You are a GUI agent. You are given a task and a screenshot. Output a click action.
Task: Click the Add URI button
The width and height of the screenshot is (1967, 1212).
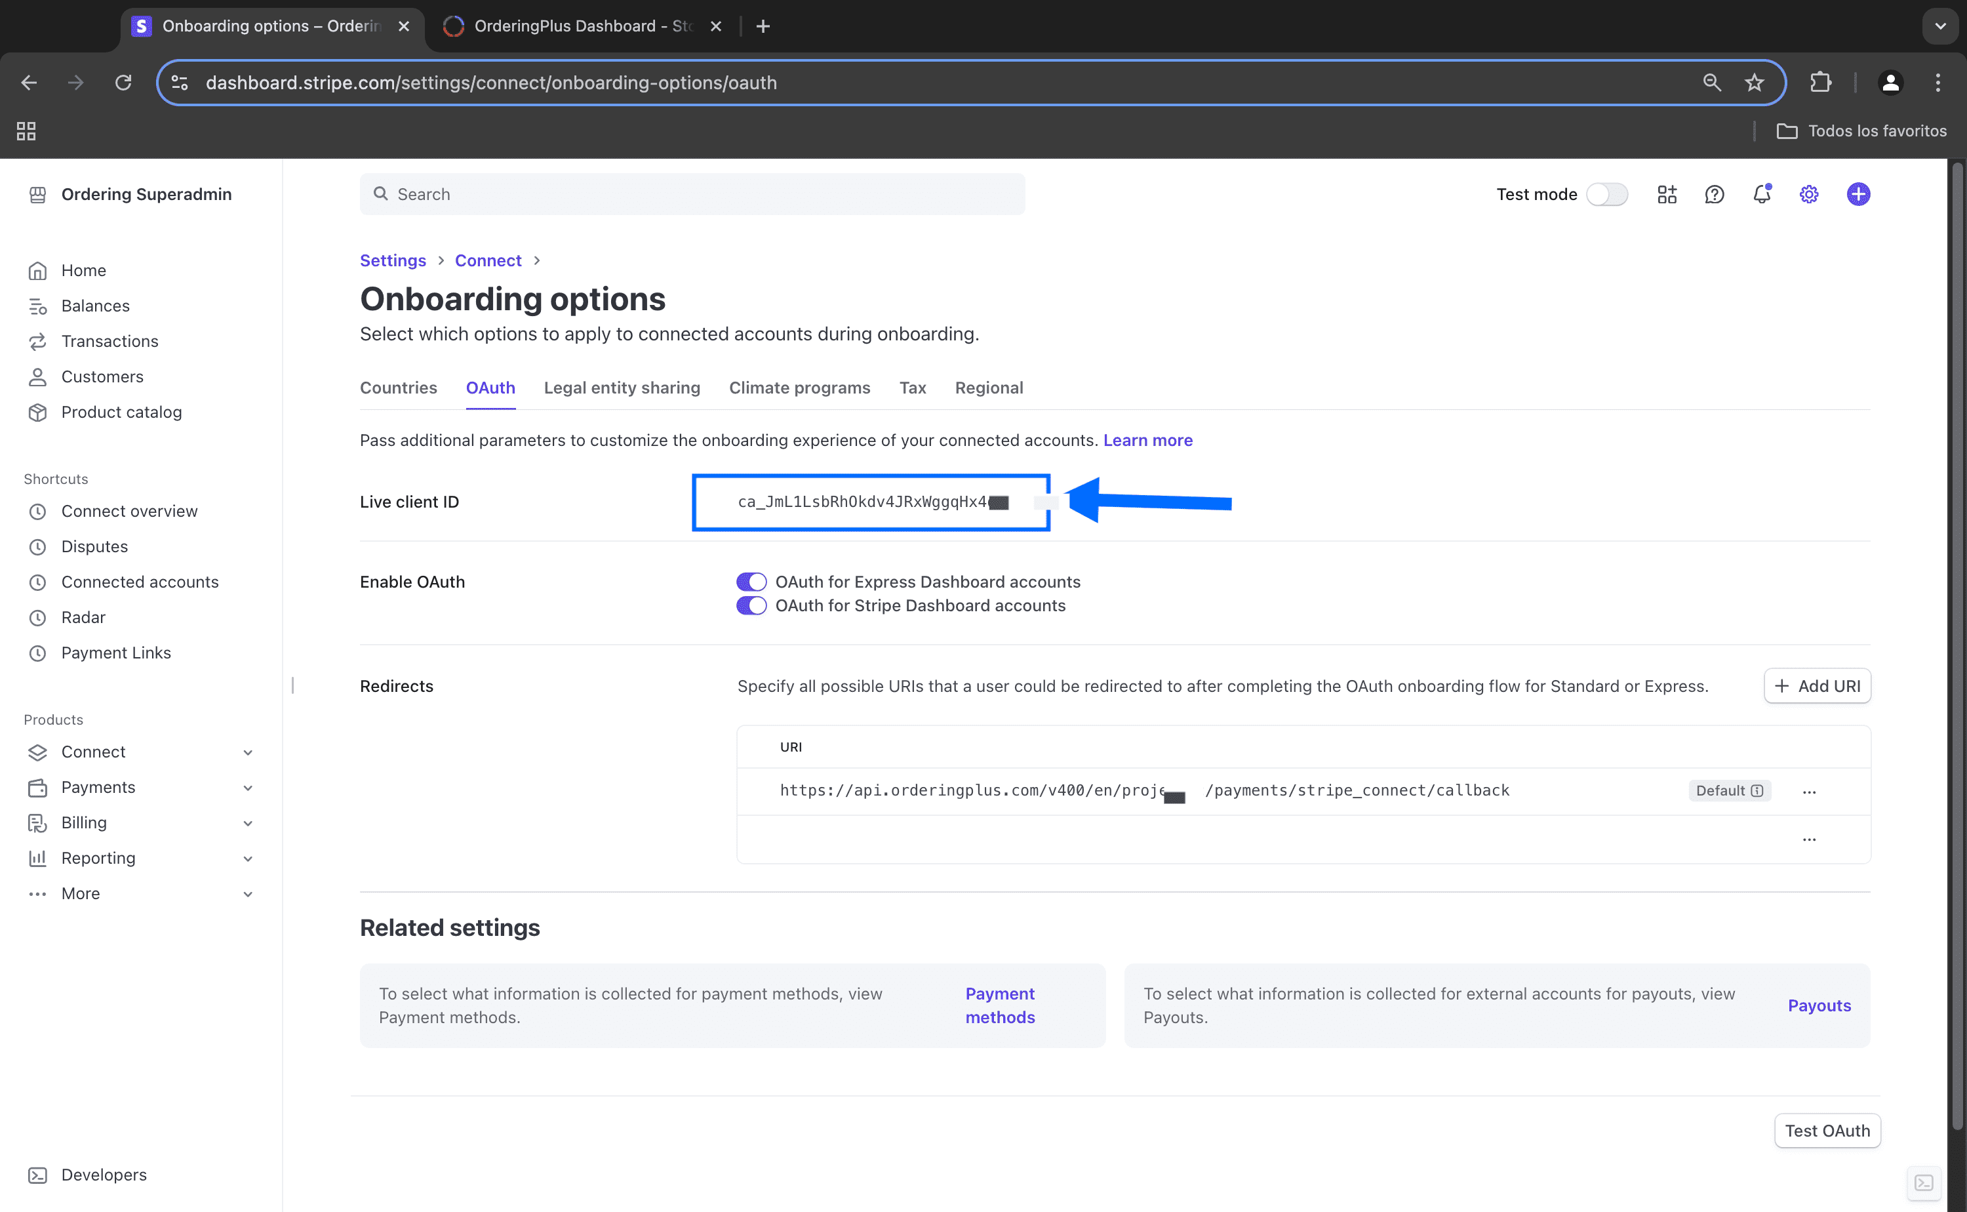pos(1816,685)
